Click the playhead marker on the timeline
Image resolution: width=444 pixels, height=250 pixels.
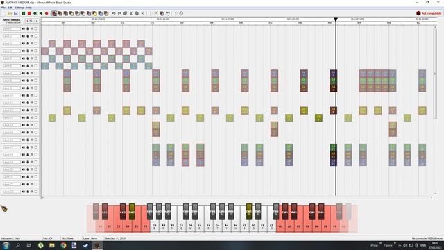[x=336, y=19]
